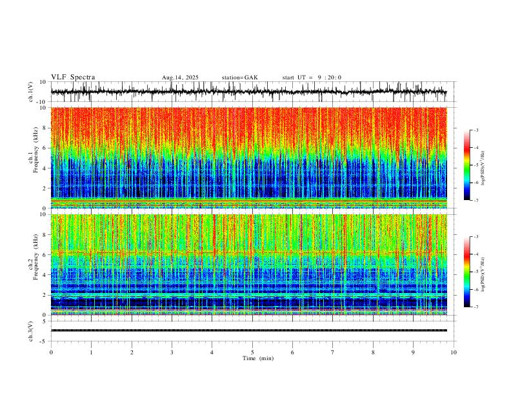Click the "10" minute tick on time axis
511x395 pixels.
pyautogui.click(x=454, y=352)
